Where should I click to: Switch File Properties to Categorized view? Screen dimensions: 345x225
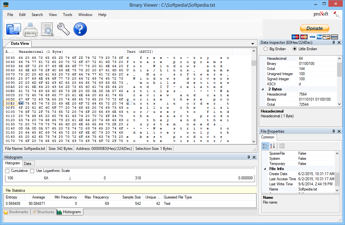coord(265,146)
